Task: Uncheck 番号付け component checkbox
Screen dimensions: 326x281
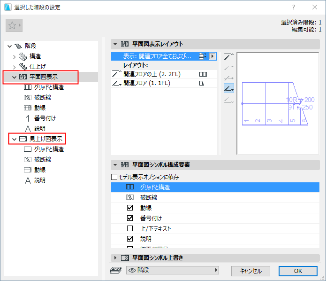Action: coord(130,218)
